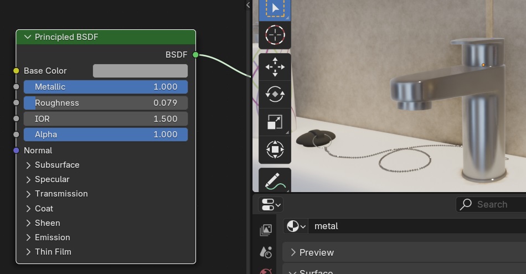Image resolution: width=526 pixels, height=274 pixels.
Task: Click the Alpha input socket
Action: coord(16,135)
